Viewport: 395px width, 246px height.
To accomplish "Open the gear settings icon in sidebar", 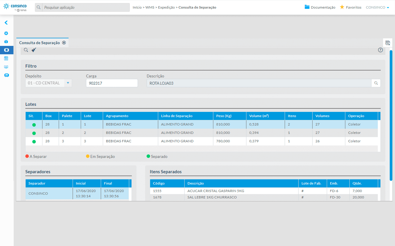I will pos(6,33).
